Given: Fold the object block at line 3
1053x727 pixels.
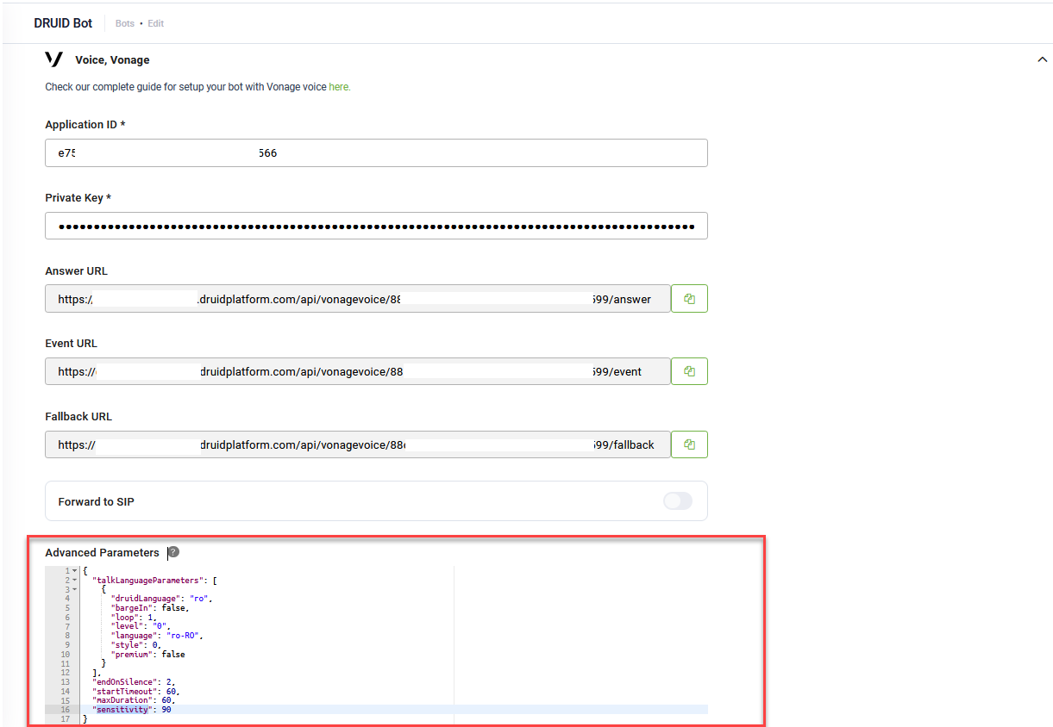Looking at the screenshot, I should [x=75, y=589].
